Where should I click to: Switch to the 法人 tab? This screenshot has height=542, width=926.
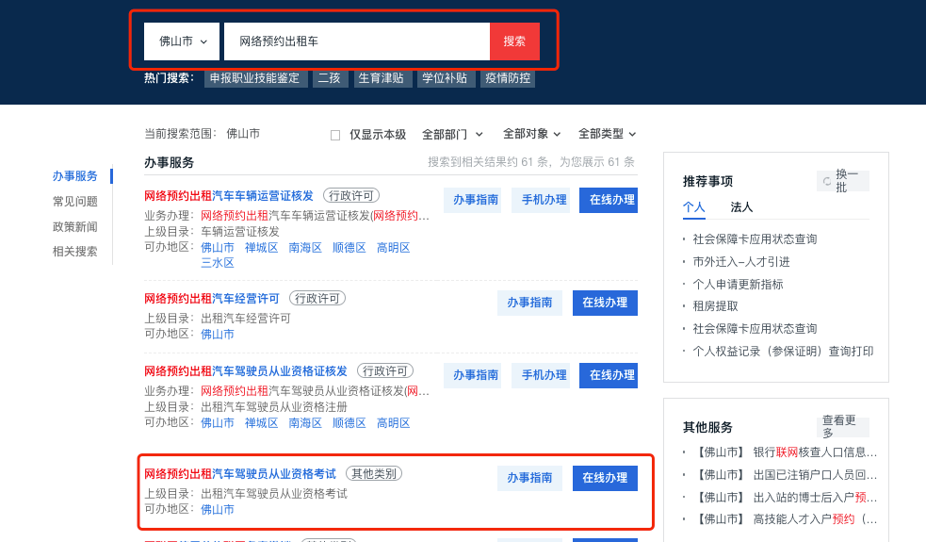(741, 207)
